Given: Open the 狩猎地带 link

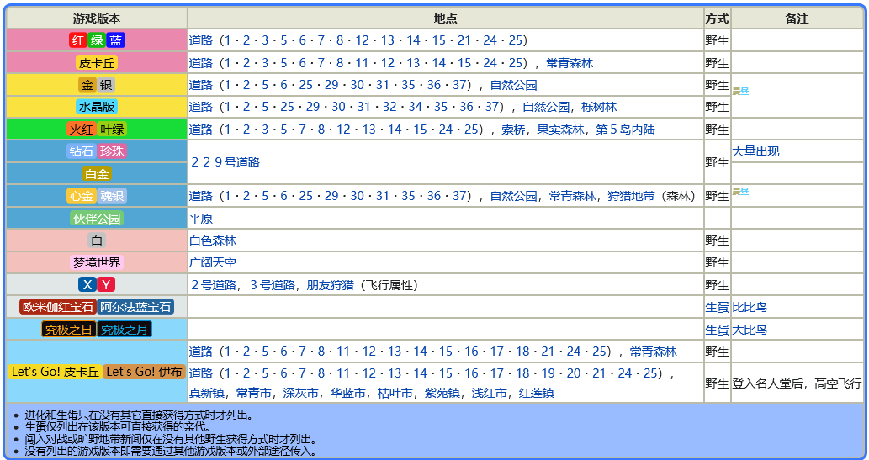Looking at the screenshot, I should pos(631,196).
